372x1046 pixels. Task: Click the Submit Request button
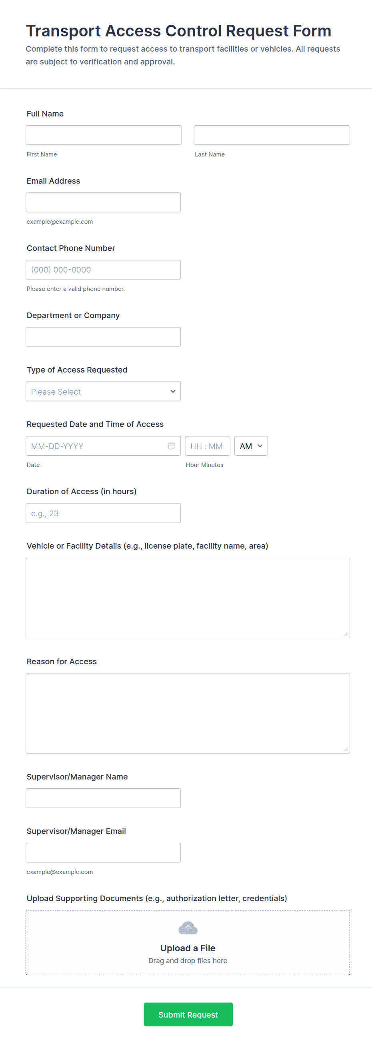point(188,1014)
